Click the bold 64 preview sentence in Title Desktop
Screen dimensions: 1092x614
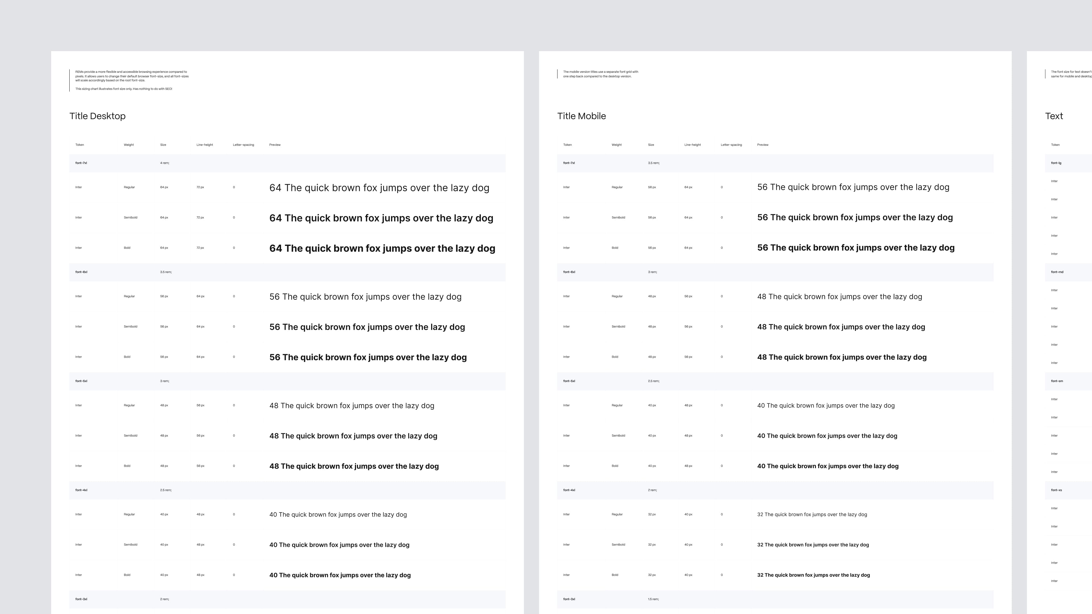click(x=382, y=248)
